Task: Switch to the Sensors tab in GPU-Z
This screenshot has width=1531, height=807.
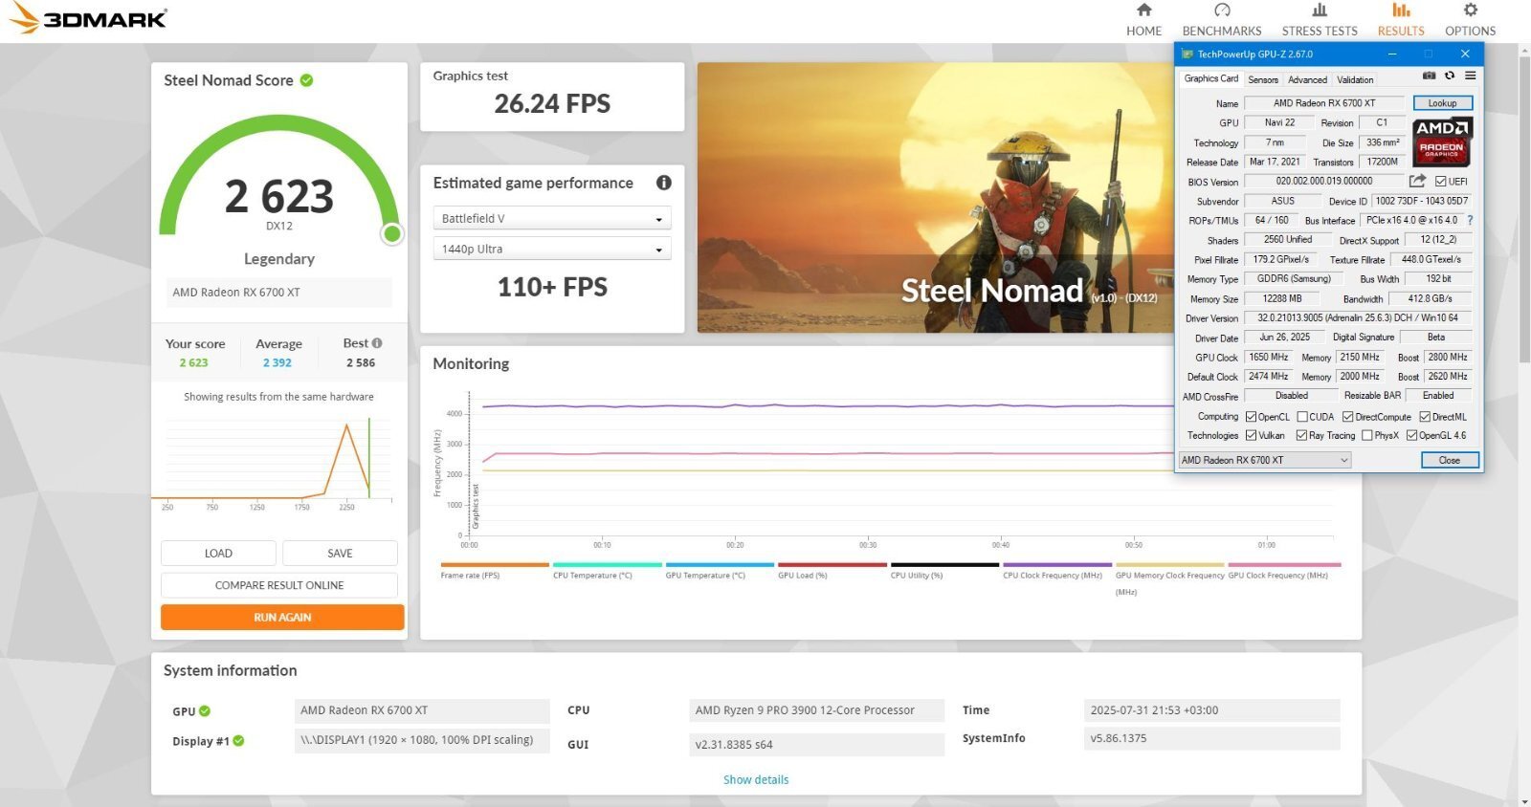Action: click(1263, 80)
